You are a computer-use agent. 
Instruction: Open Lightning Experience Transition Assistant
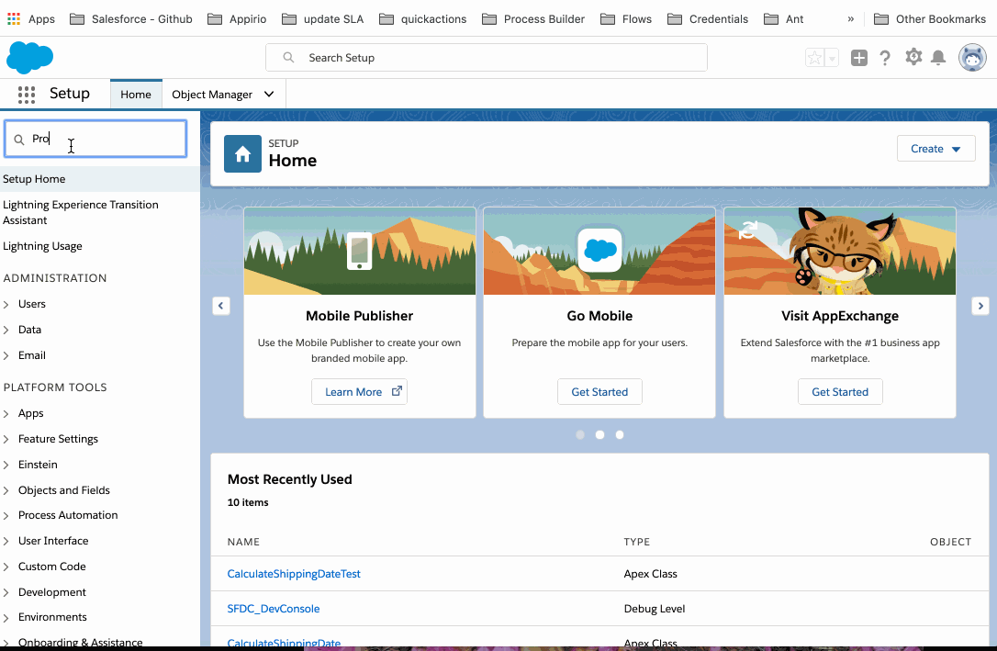(x=81, y=212)
